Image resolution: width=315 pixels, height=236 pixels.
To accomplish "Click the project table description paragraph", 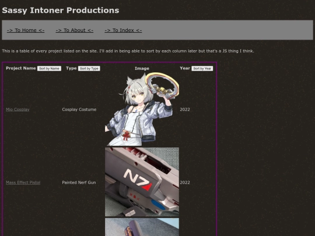I will point(128,51).
